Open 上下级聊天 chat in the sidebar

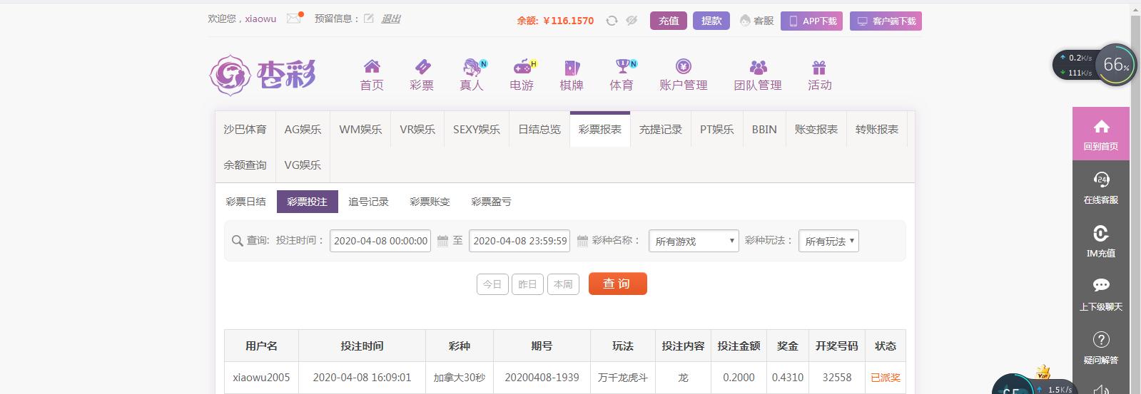pos(1101,294)
